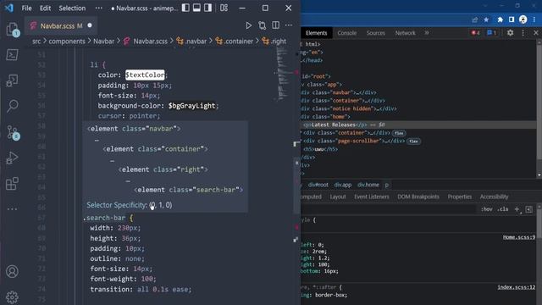542x305 pixels.
Task: Click the $textColor variable in the code
Action: pyautogui.click(x=145, y=75)
